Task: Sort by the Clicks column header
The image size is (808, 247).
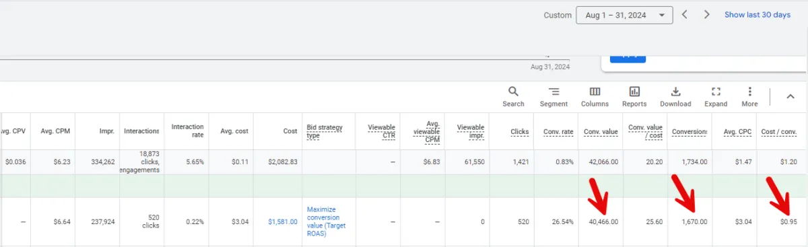Action: [x=520, y=131]
